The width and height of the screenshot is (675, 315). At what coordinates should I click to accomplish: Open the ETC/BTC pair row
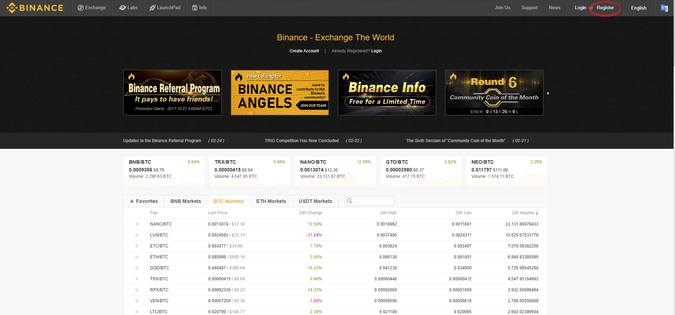point(336,246)
